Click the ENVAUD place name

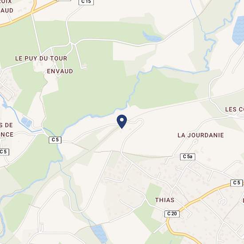click(x=60, y=71)
